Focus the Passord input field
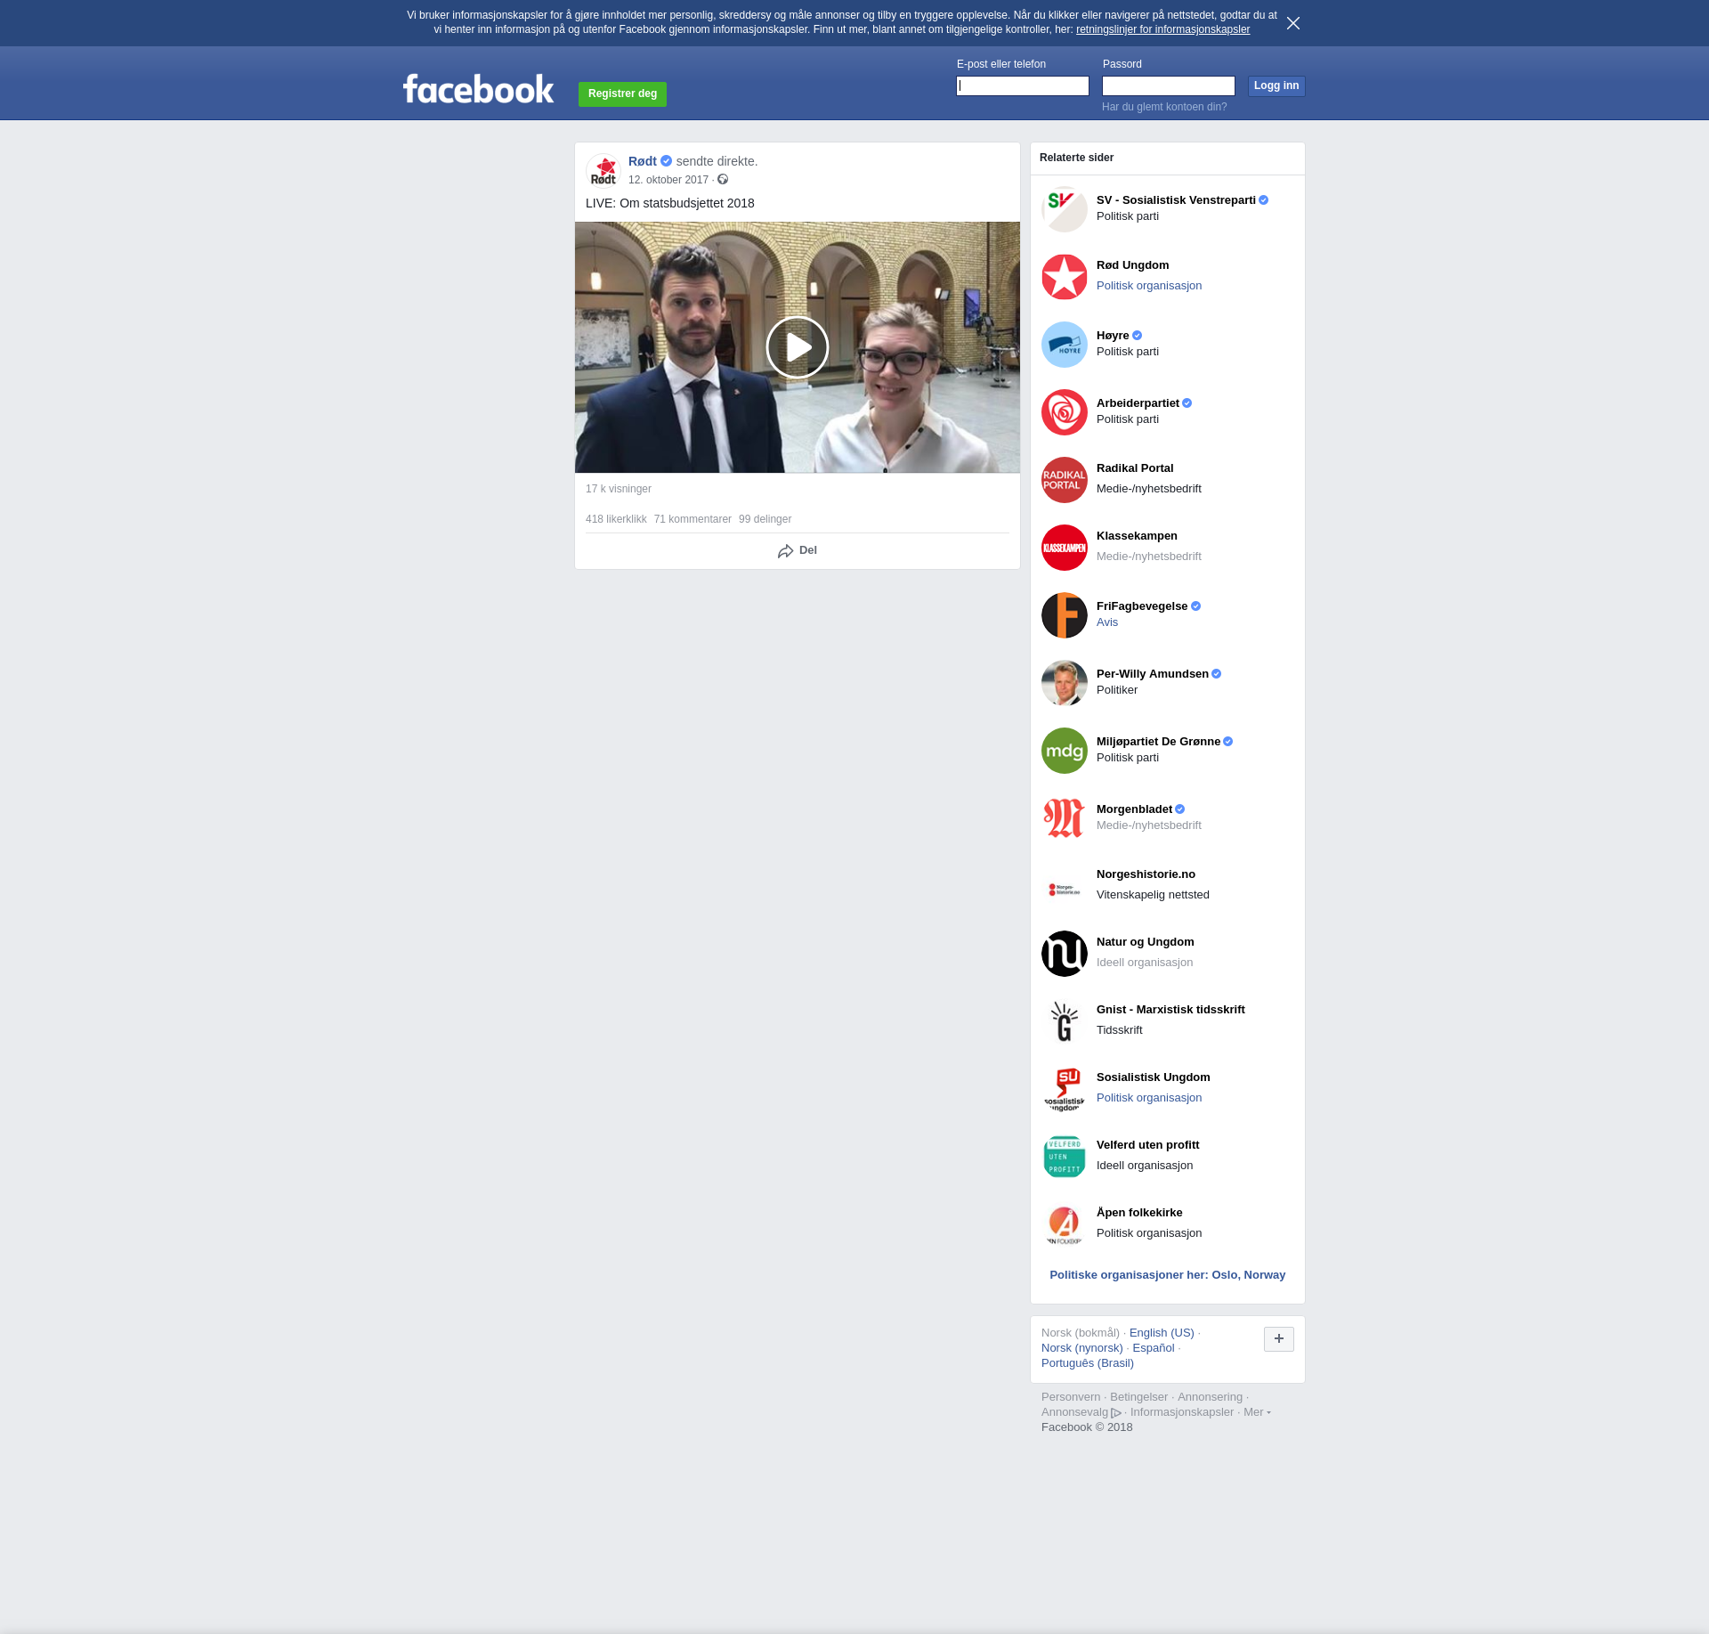 pos(1168,86)
